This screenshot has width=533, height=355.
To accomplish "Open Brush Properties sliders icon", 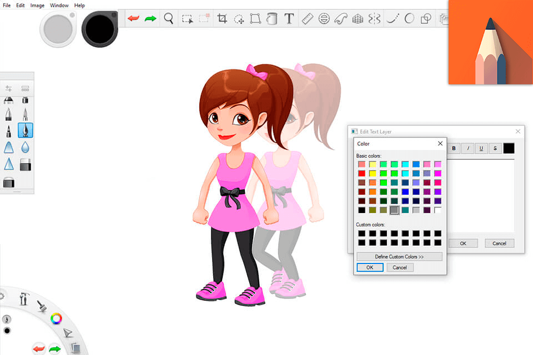I will (8, 89).
